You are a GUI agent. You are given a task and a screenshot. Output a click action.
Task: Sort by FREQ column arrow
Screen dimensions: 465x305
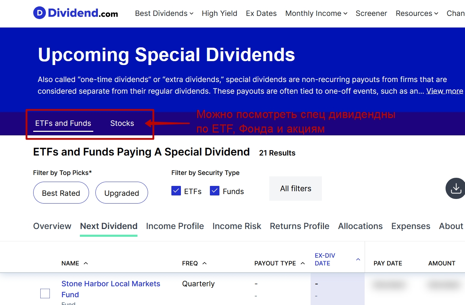204,263
